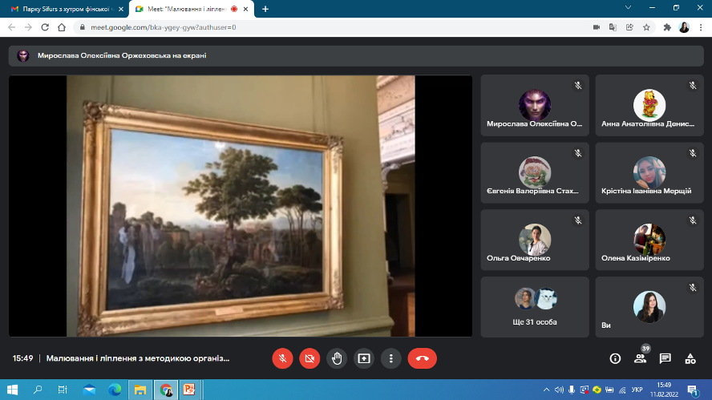Leave the call with red hang-up button
This screenshot has height=400, width=712.
[x=423, y=358]
